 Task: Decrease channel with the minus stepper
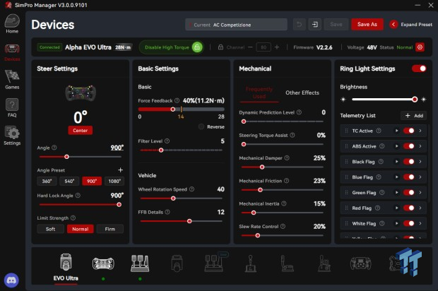(250, 47)
